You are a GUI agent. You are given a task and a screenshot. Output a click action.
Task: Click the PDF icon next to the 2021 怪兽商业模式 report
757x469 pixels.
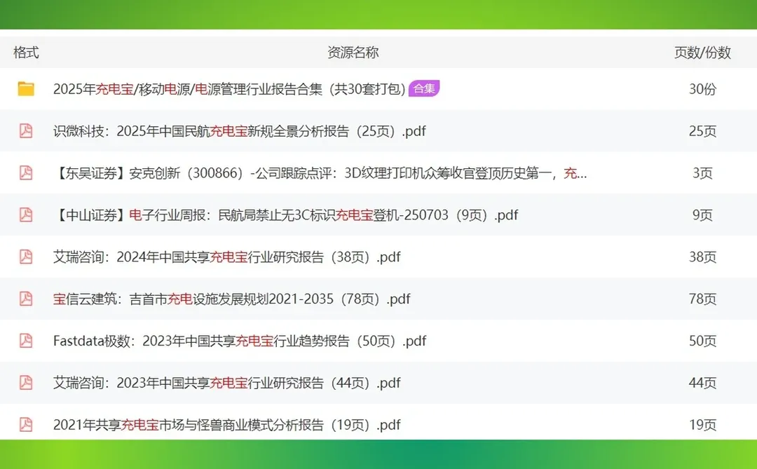(x=26, y=425)
